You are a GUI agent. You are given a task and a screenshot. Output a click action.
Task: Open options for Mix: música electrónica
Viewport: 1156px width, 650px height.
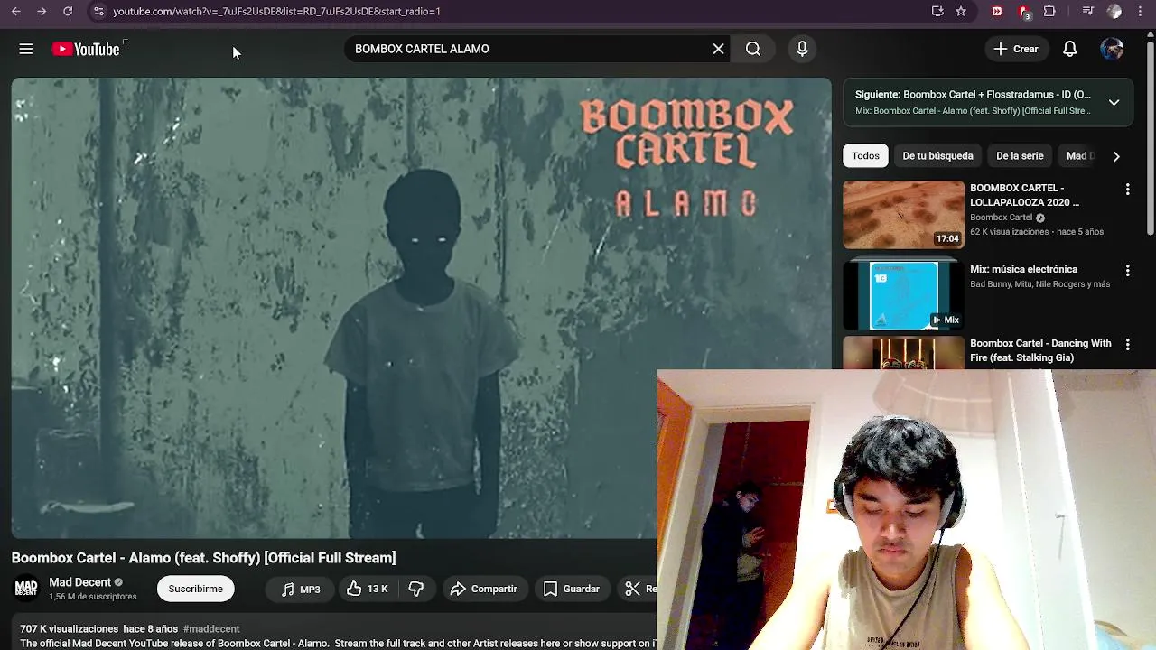point(1127,271)
